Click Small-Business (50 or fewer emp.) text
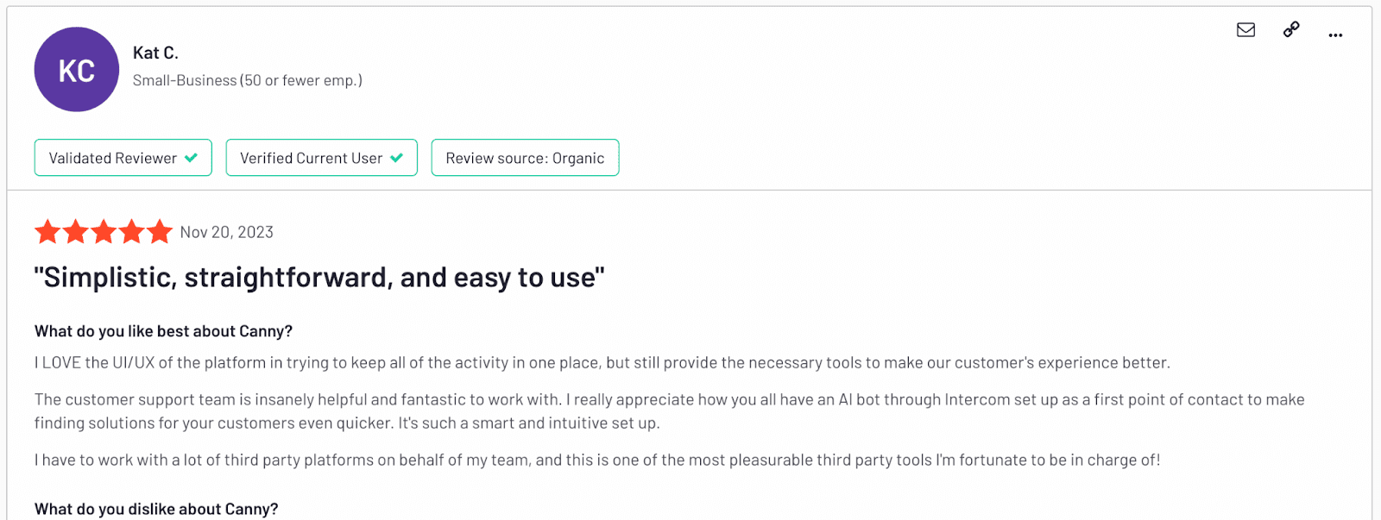The height and width of the screenshot is (520, 1381). (248, 80)
